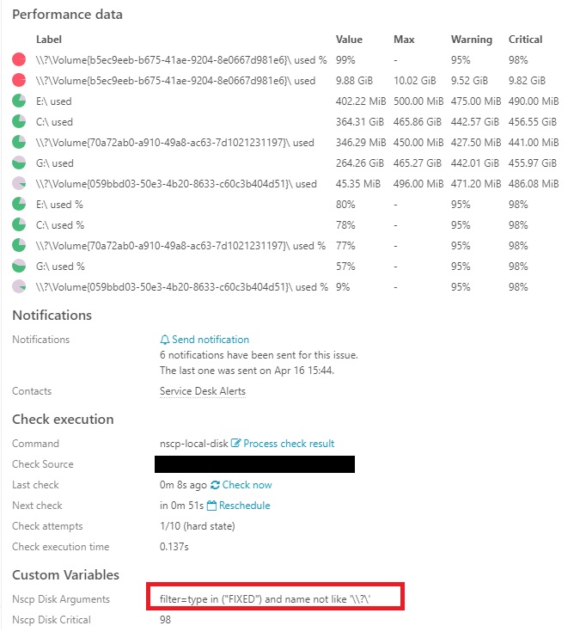Open the Send notification link
586x644 pixels.
[211, 340]
